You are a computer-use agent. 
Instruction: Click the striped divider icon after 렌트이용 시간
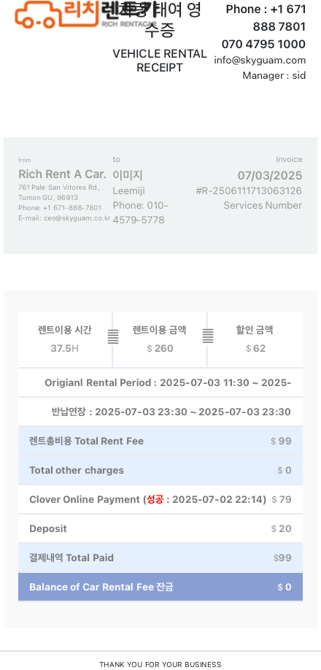(x=112, y=336)
